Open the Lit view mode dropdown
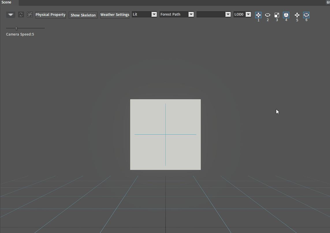Image resolution: width=330 pixels, height=233 pixels. tap(144, 14)
